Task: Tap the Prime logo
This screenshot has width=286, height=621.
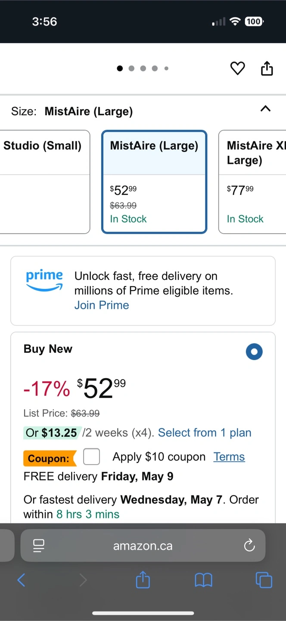Action: [44, 281]
